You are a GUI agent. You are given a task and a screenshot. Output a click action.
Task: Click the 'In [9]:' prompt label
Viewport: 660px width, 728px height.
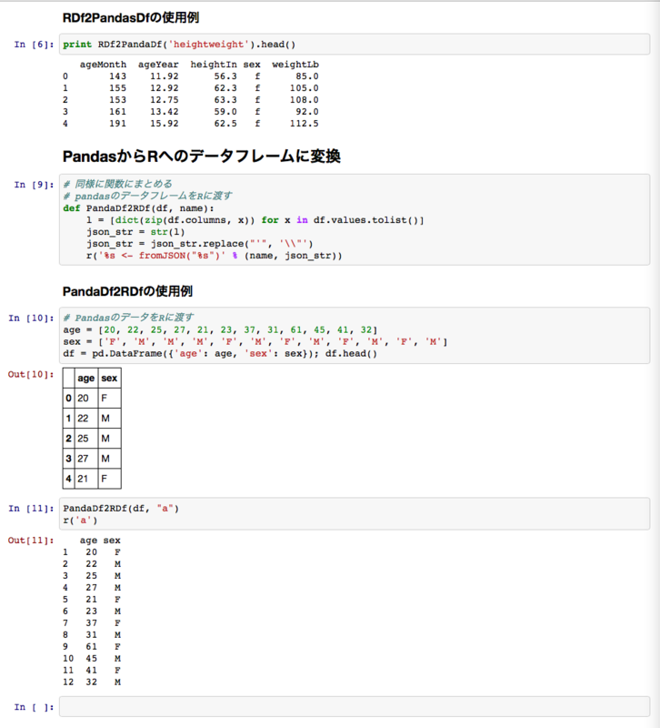coord(34,185)
